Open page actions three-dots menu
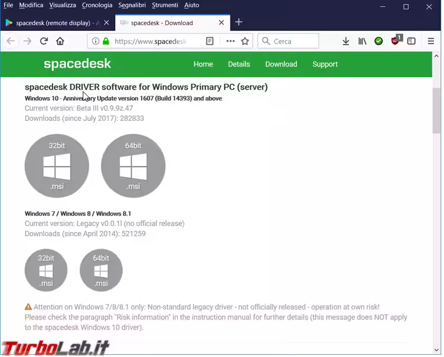 click(x=230, y=41)
